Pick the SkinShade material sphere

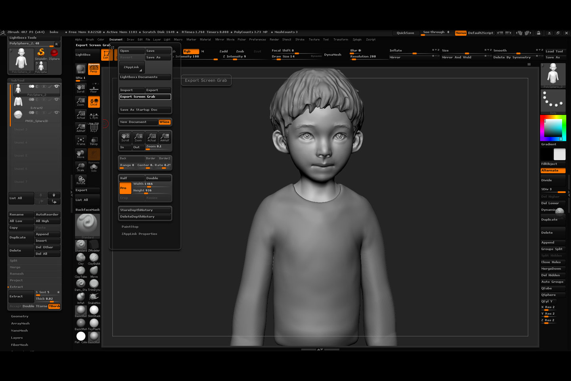pos(94,310)
